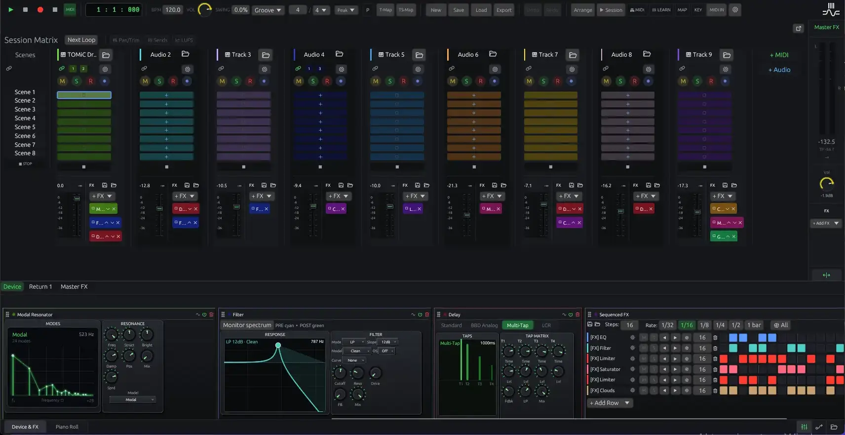Switch to the Return 1 tab
Image resolution: width=845 pixels, height=435 pixels.
[40, 287]
